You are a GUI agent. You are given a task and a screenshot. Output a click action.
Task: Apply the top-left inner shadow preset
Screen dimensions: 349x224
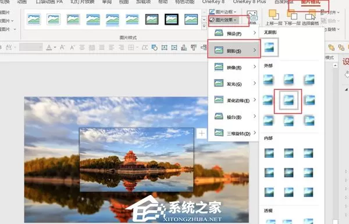(x=269, y=153)
